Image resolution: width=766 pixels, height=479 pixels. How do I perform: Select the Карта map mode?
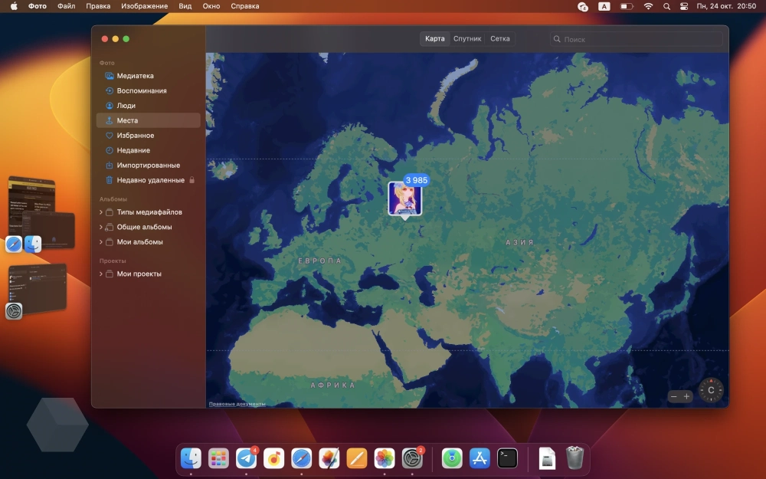[x=435, y=39]
